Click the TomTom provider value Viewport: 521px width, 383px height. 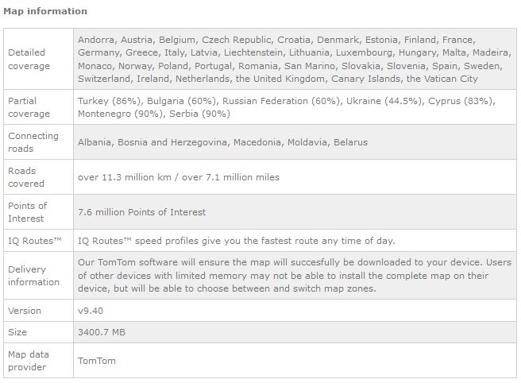(x=97, y=361)
